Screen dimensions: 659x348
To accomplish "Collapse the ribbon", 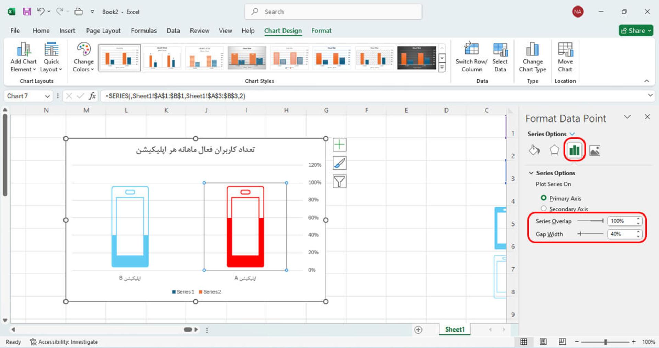I will coord(647,81).
